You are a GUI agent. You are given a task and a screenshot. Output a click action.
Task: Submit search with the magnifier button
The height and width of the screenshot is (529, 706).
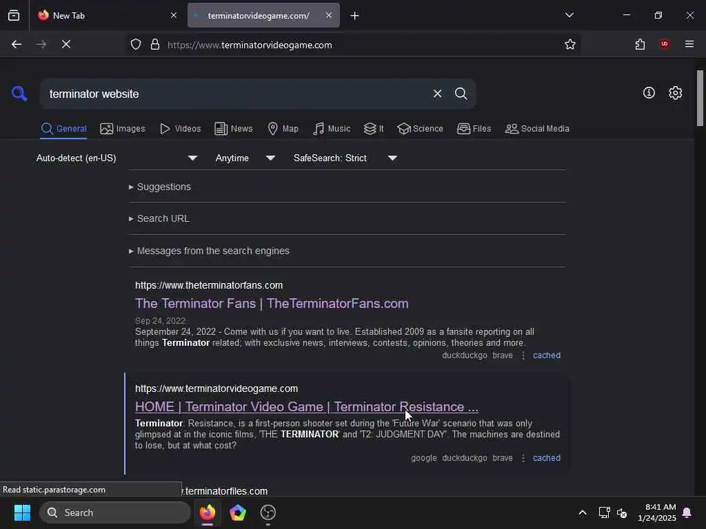[x=461, y=94]
